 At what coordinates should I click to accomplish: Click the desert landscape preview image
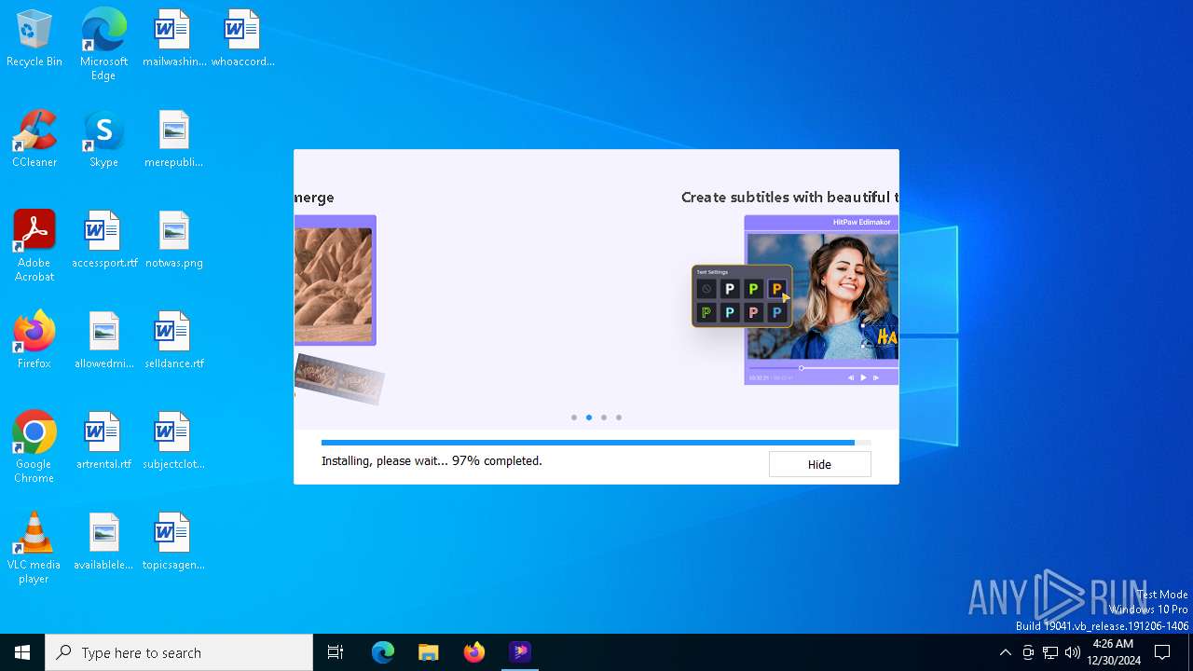click(335, 281)
